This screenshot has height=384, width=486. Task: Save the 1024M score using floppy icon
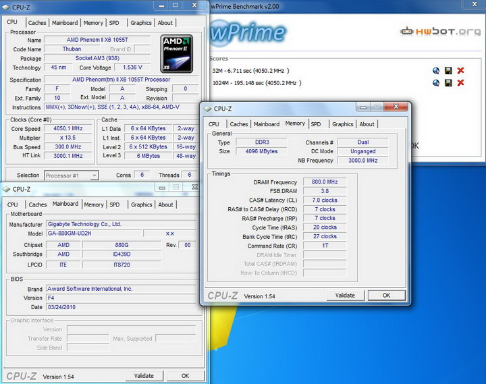tap(448, 83)
